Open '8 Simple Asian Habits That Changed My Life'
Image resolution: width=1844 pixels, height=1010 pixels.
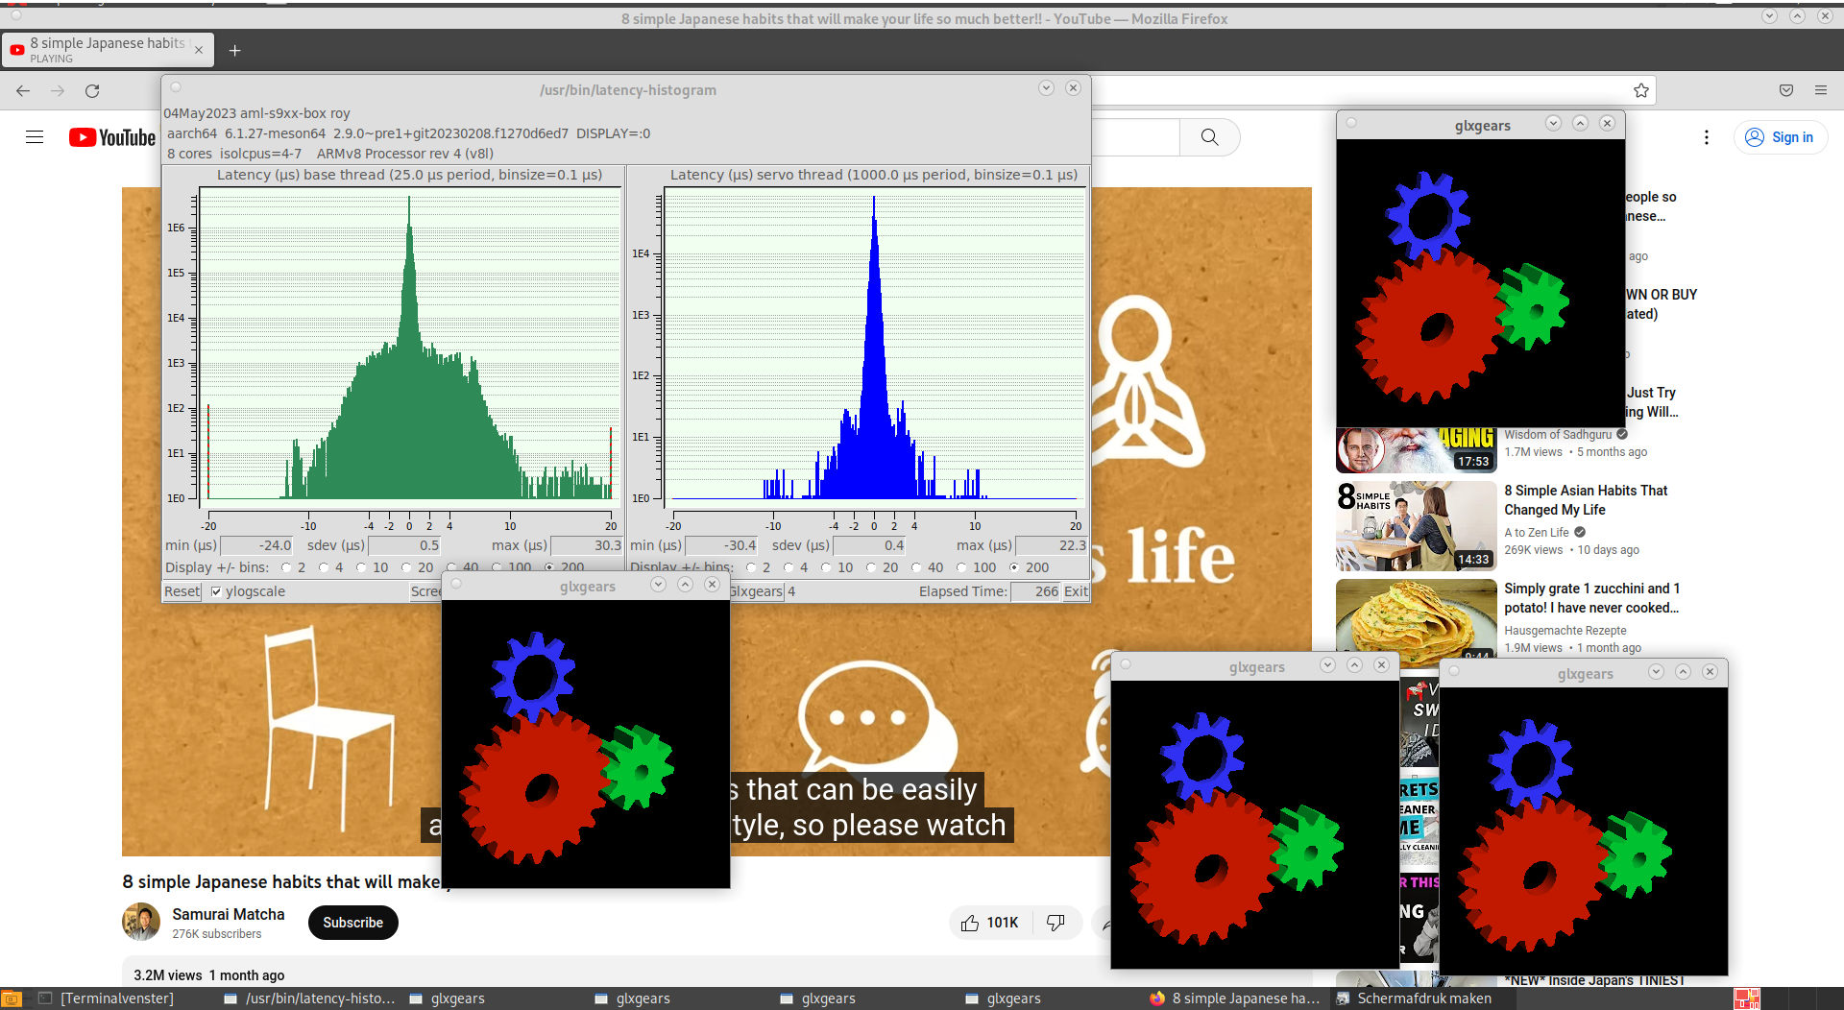click(x=1586, y=500)
